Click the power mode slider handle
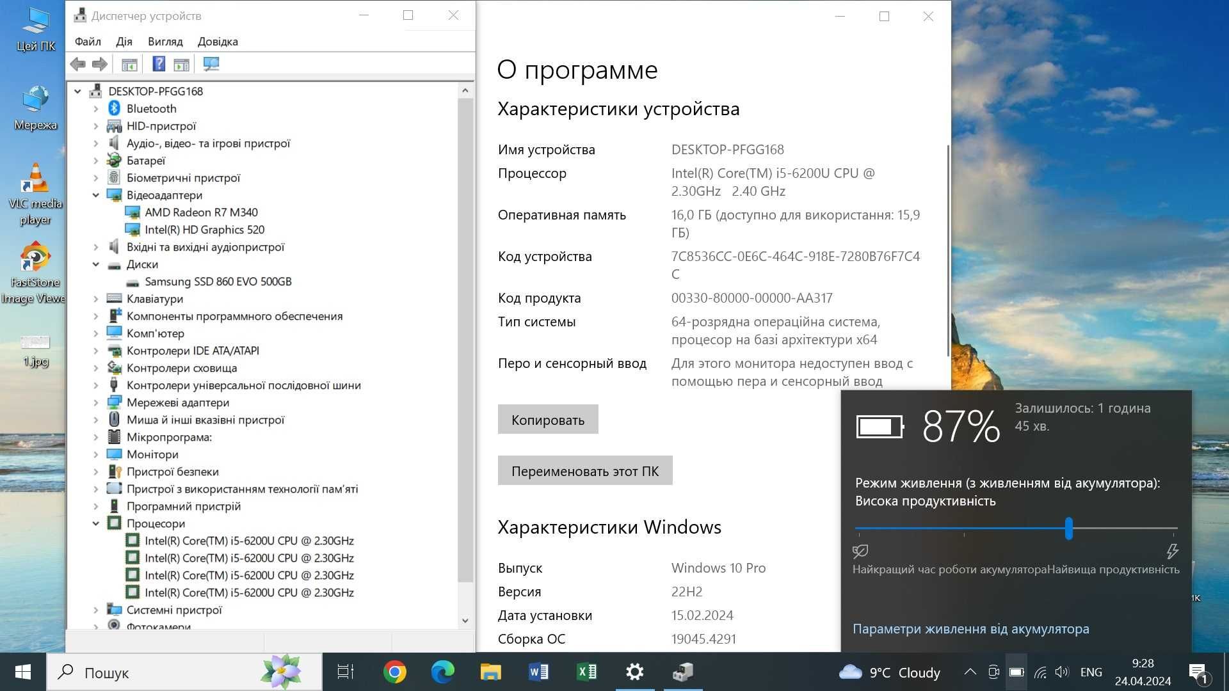The image size is (1229, 691). (1069, 528)
